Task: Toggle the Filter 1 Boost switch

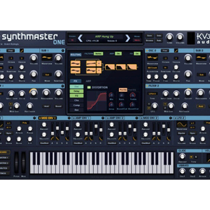Action: (x=58, y=106)
